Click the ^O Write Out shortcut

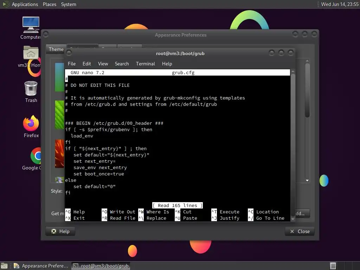(118, 212)
